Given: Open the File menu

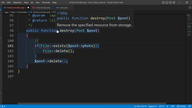Looking at the screenshot, I should coord(3,2).
